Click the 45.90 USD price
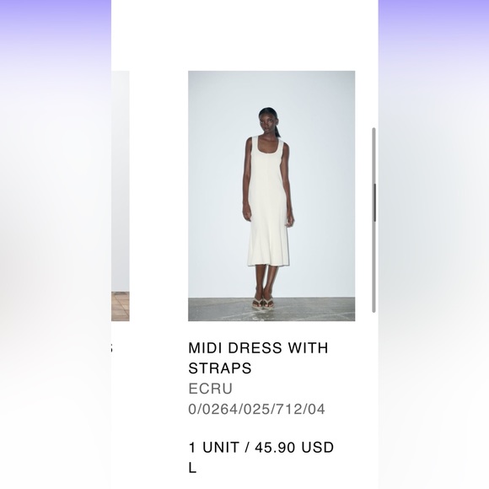This screenshot has width=489, height=489. (294, 447)
